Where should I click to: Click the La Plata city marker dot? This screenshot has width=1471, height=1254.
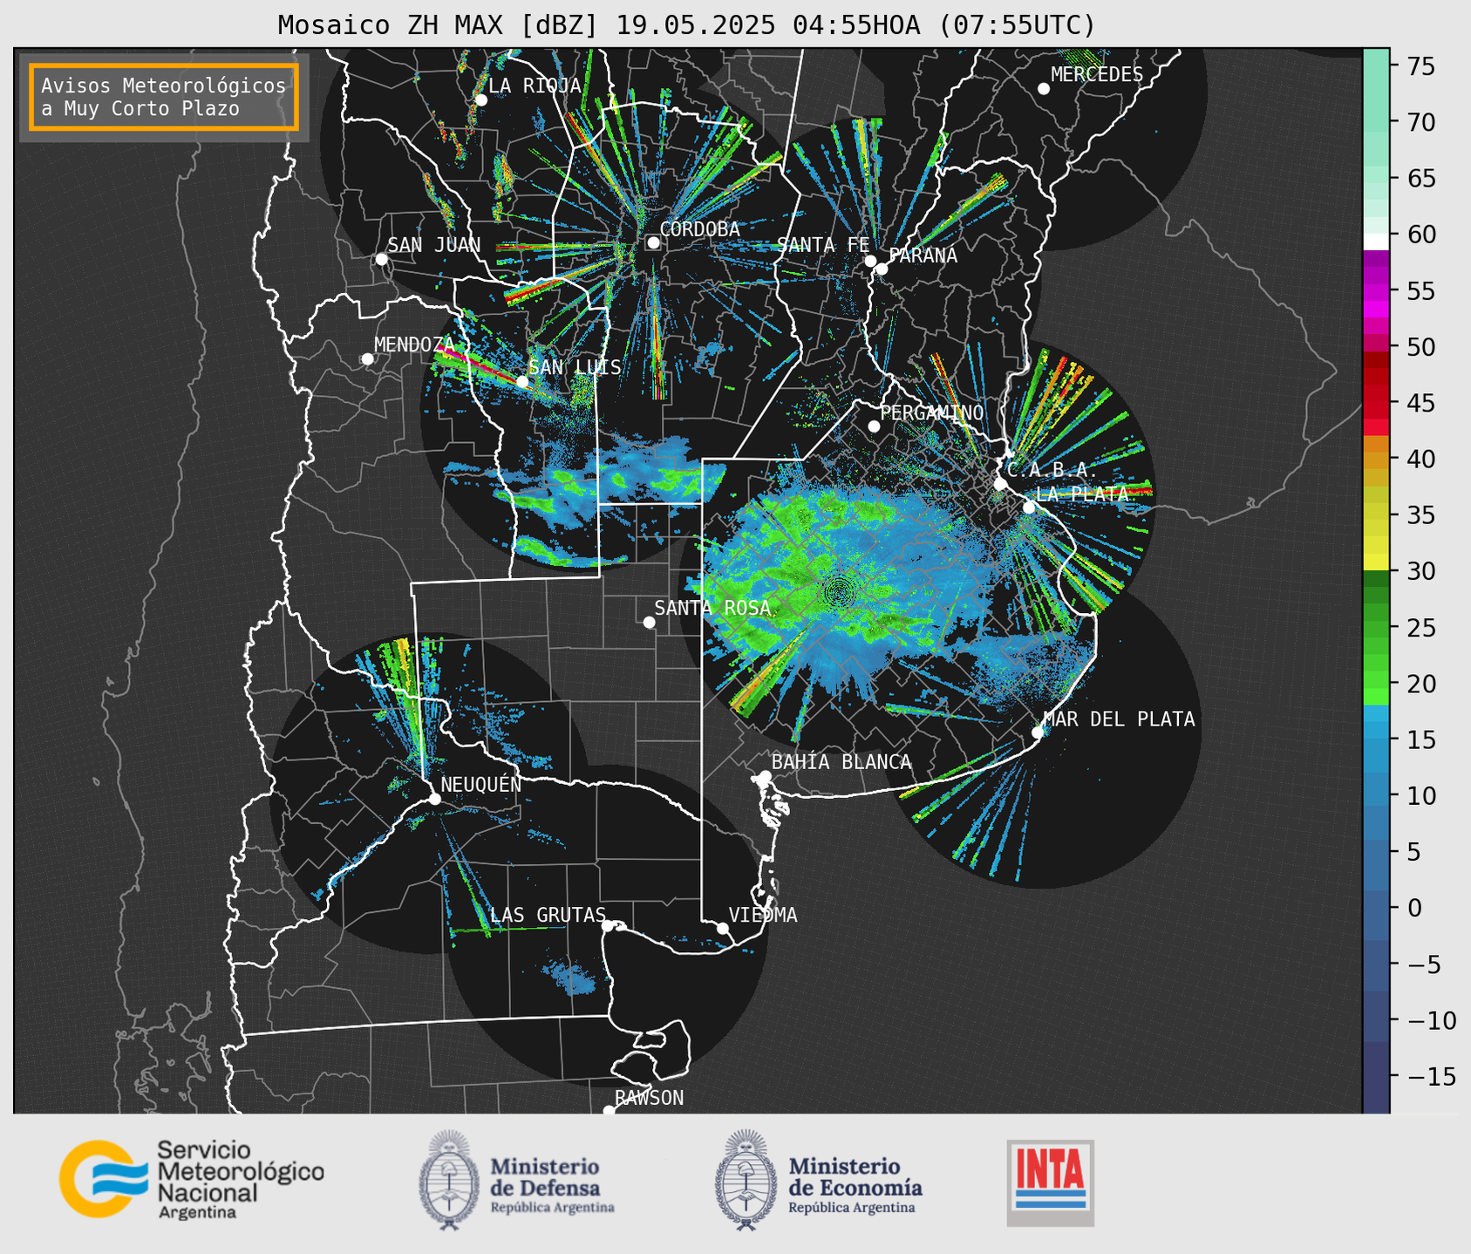pyautogui.click(x=1029, y=508)
